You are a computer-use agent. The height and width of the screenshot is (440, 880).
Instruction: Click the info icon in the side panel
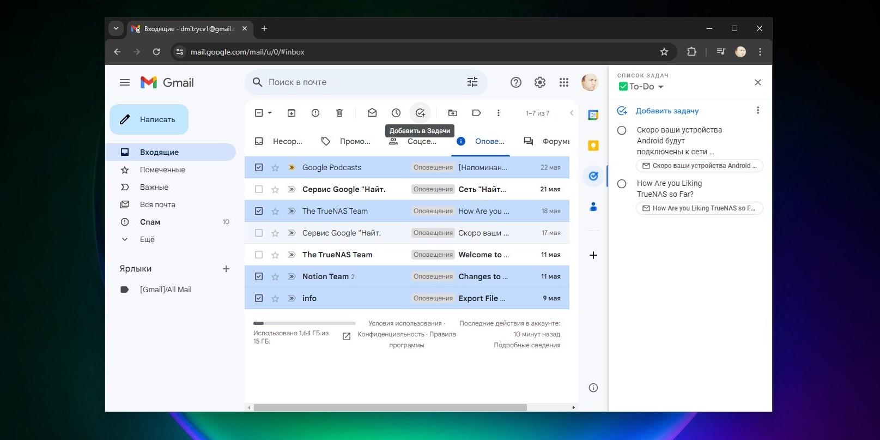pyautogui.click(x=593, y=388)
